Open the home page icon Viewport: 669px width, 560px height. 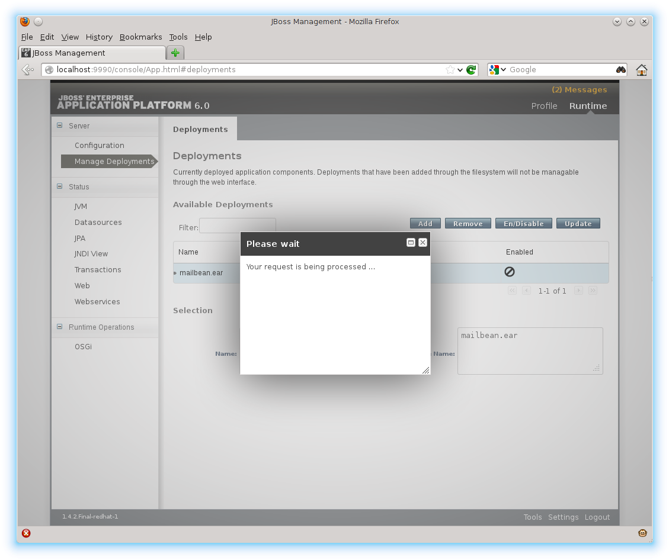(x=641, y=69)
